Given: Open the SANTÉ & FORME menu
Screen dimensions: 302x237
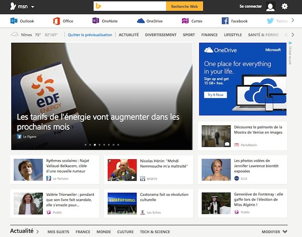Looking at the screenshot, I should [x=263, y=35].
